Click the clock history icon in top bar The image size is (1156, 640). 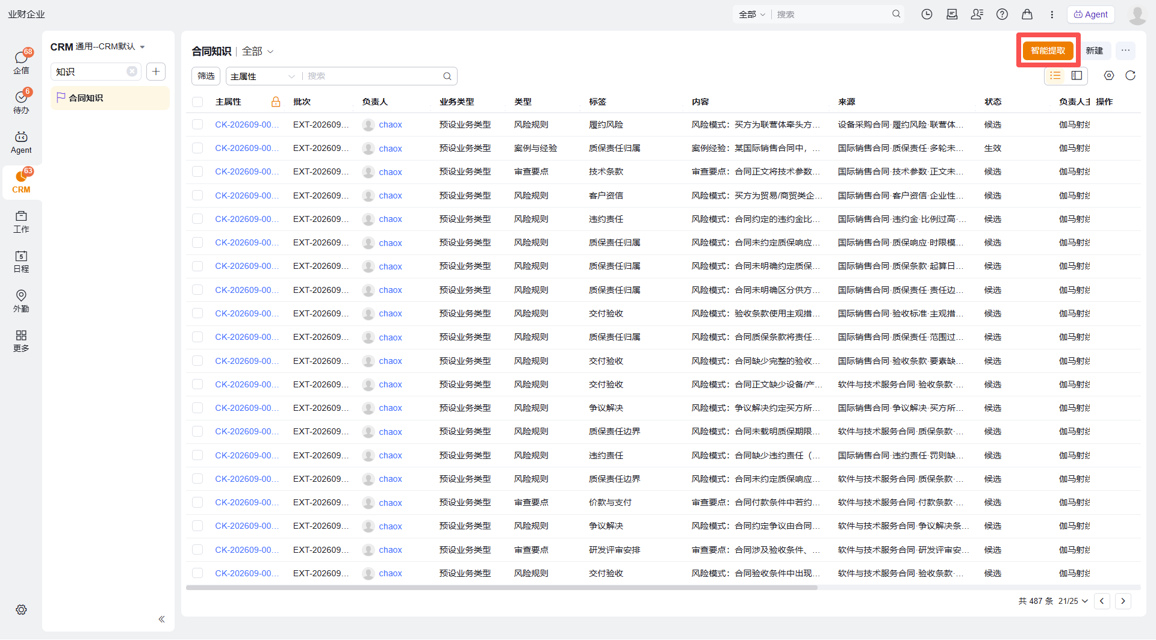tap(927, 14)
